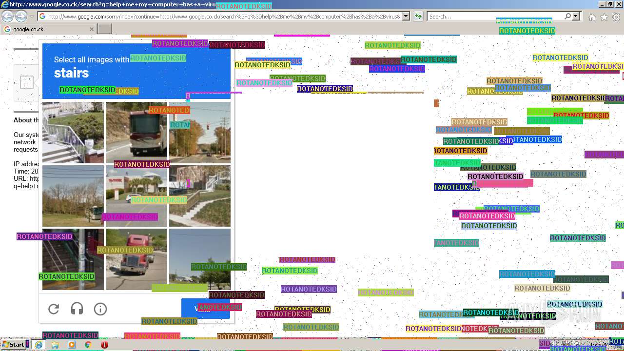Select the tile with hillside stairs and house
This screenshot has height=351, width=624.
pyautogui.click(x=200, y=196)
